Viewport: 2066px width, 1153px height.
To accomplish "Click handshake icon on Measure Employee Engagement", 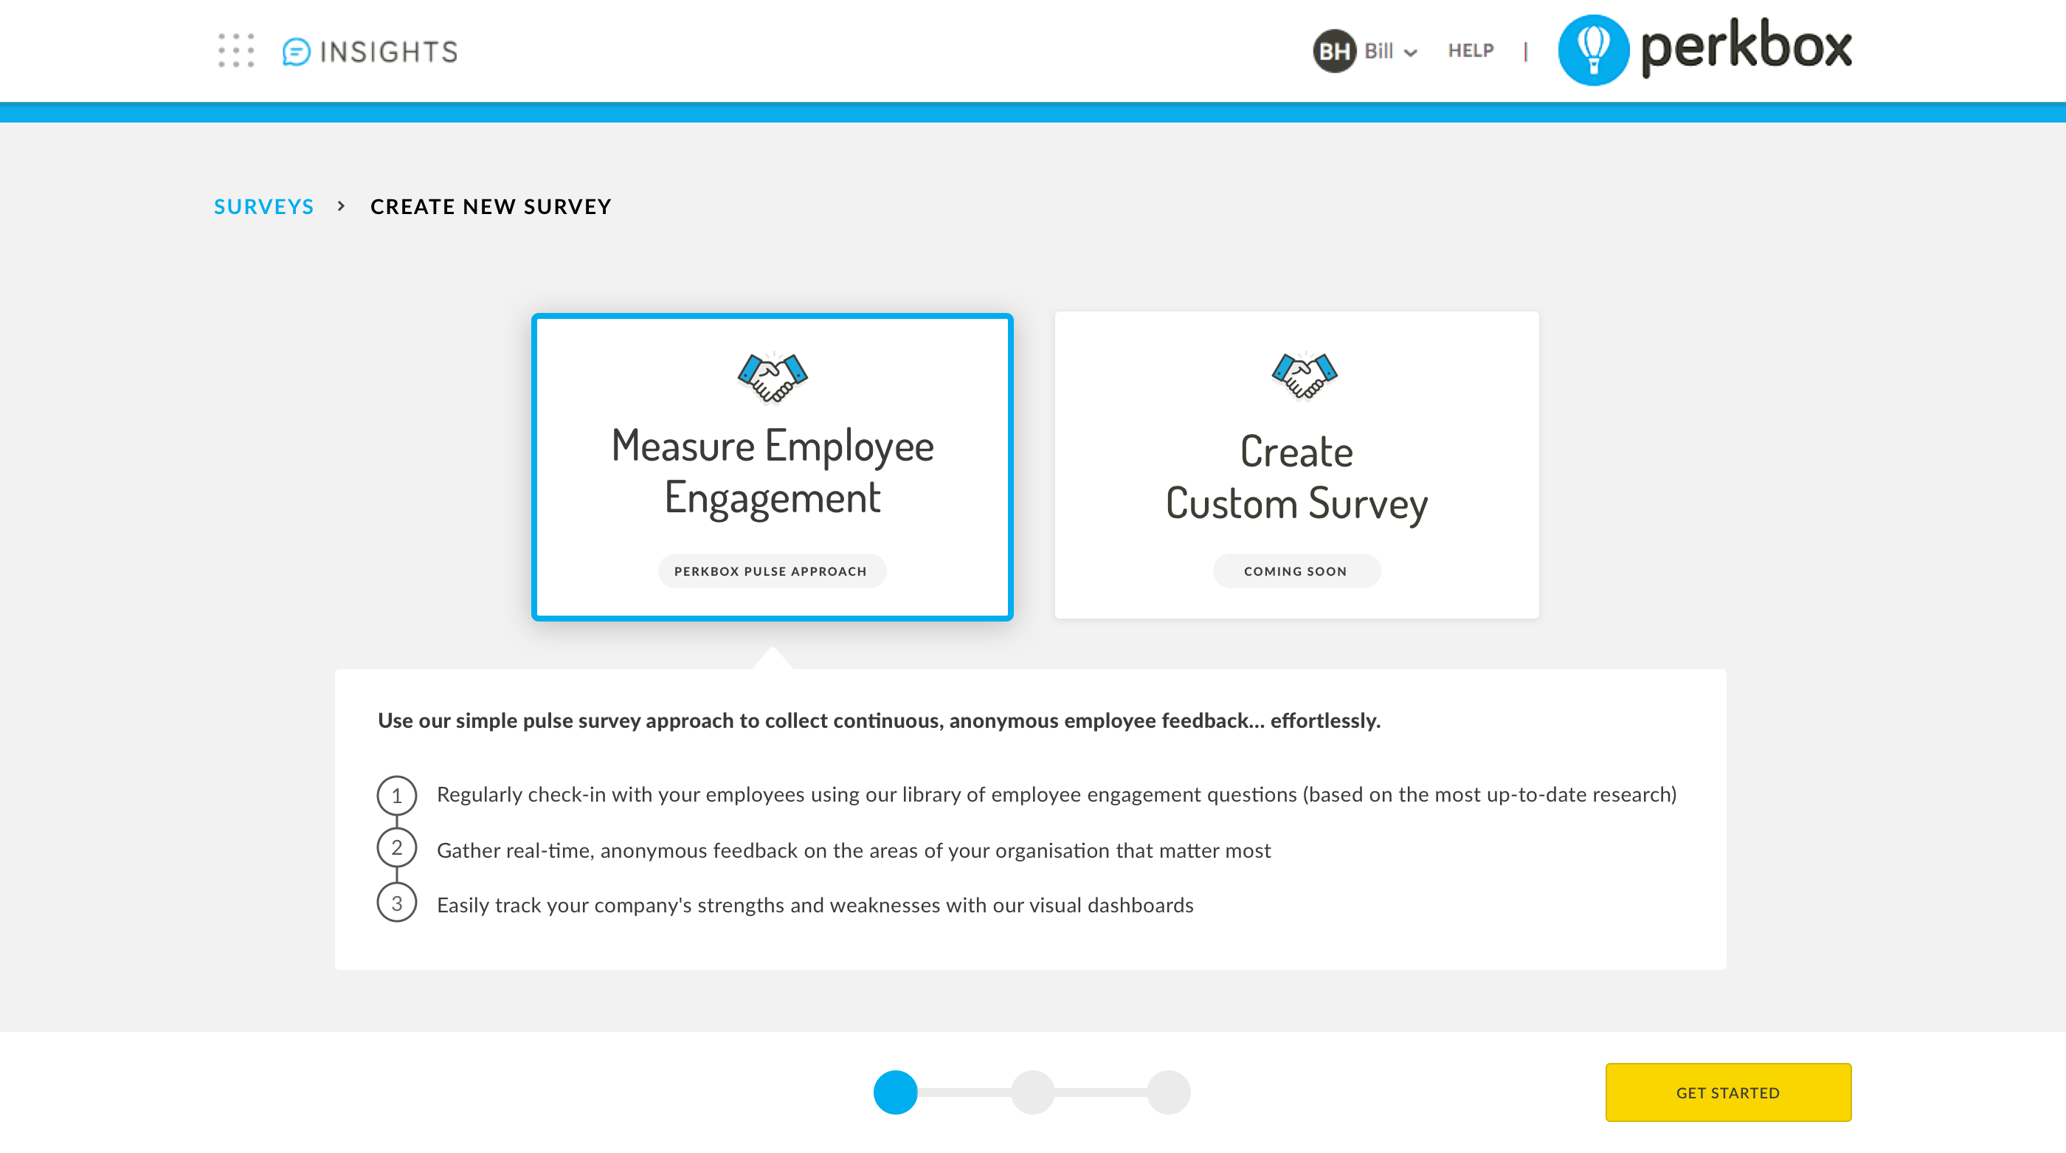I will tap(773, 377).
